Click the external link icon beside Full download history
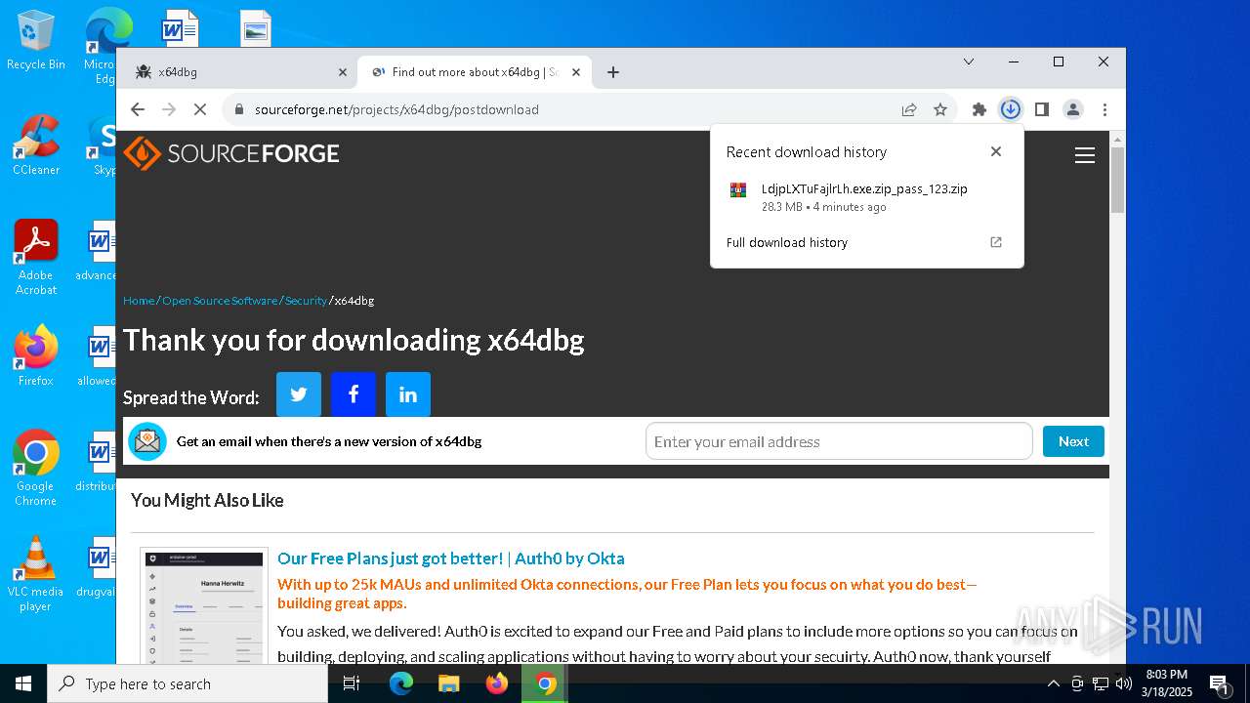 [x=996, y=242]
